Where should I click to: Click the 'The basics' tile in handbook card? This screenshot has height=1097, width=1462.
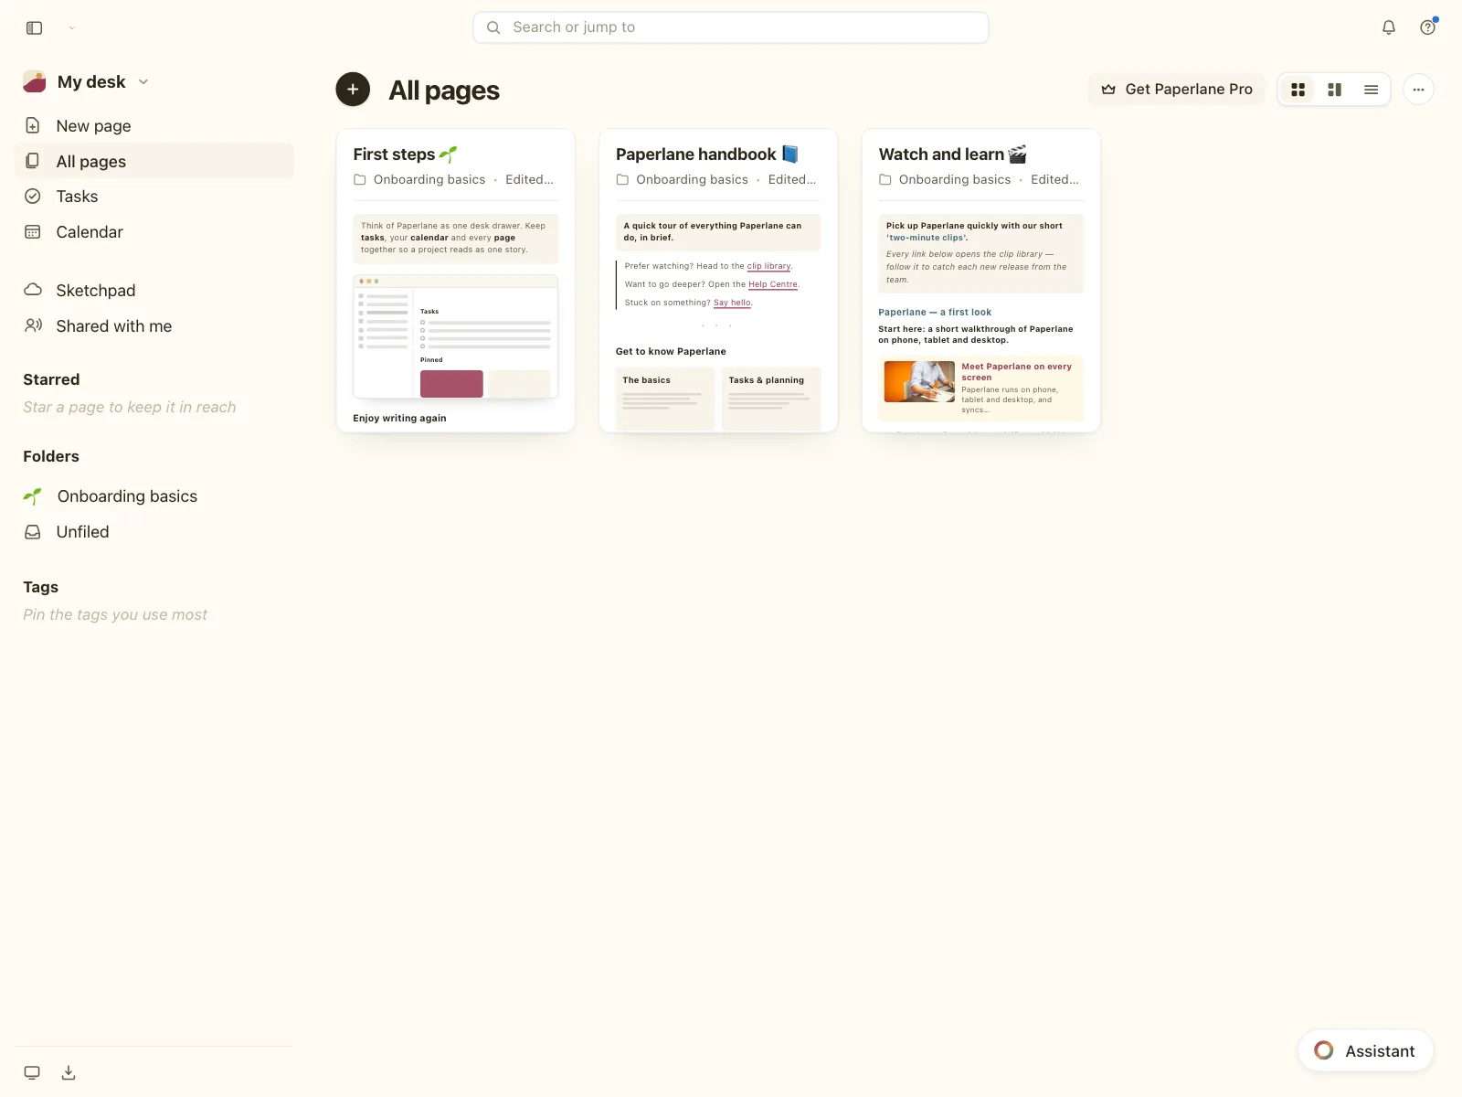665,399
